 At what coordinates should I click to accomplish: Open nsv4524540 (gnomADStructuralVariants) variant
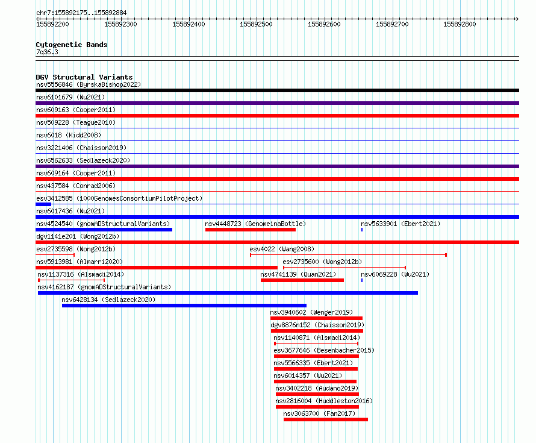(103, 224)
